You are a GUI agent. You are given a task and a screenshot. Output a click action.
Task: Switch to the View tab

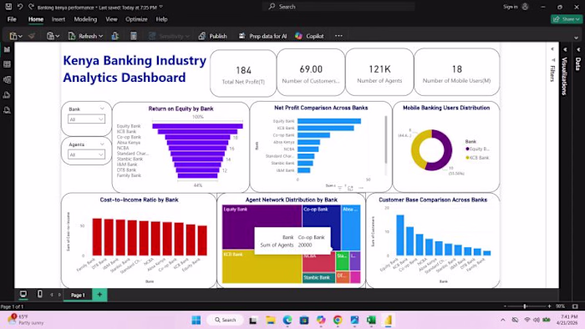tap(111, 19)
